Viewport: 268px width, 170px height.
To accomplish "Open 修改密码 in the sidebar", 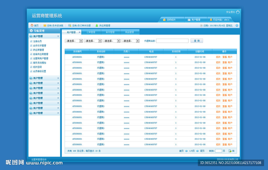I will 37,67.
